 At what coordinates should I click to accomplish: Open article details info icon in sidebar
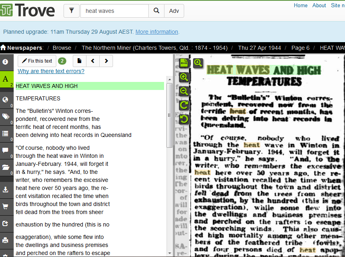click(x=6, y=62)
